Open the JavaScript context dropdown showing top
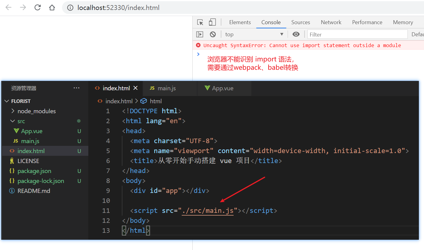The height and width of the screenshot is (250, 424). click(254, 34)
